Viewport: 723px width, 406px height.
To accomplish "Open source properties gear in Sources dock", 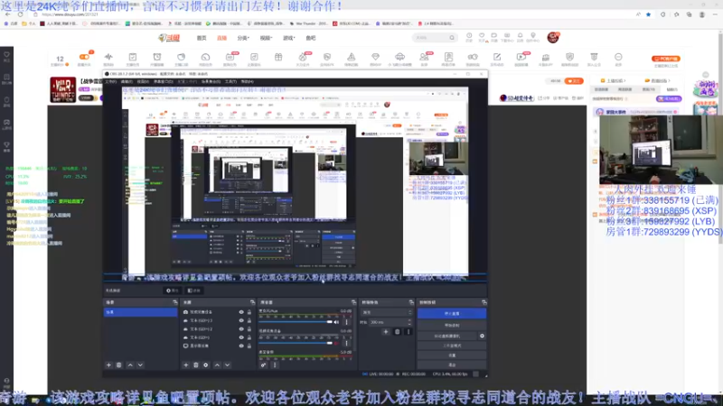I will pyautogui.click(x=206, y=365).
